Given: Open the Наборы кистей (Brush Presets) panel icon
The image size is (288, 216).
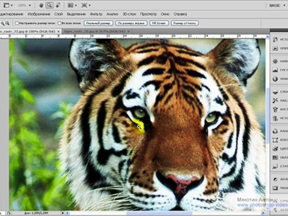Looking at the screenshot, I should click(x=275, y=100).
